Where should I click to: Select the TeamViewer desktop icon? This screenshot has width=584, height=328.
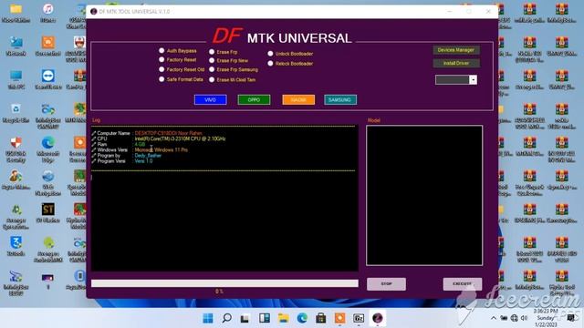[48, 79]
